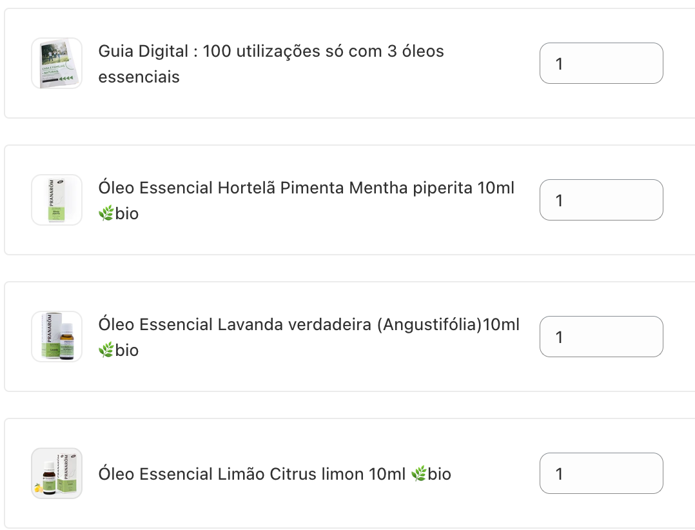Image resolution: width=695 pixels, height=530 pixels.
Task: Select the quantity field for Hortelã Pimenta
Action: 601,200
